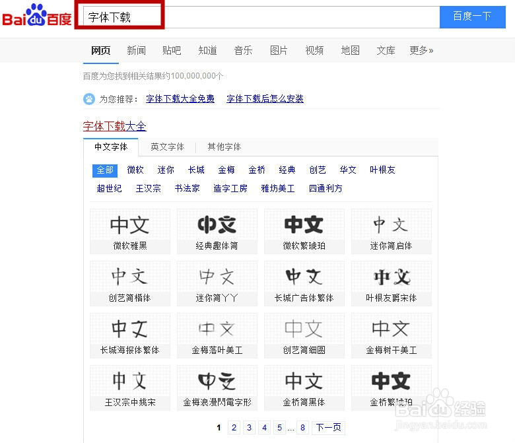
Task: Filter fonts by 雅坊美工
Action: coord(278,189)
